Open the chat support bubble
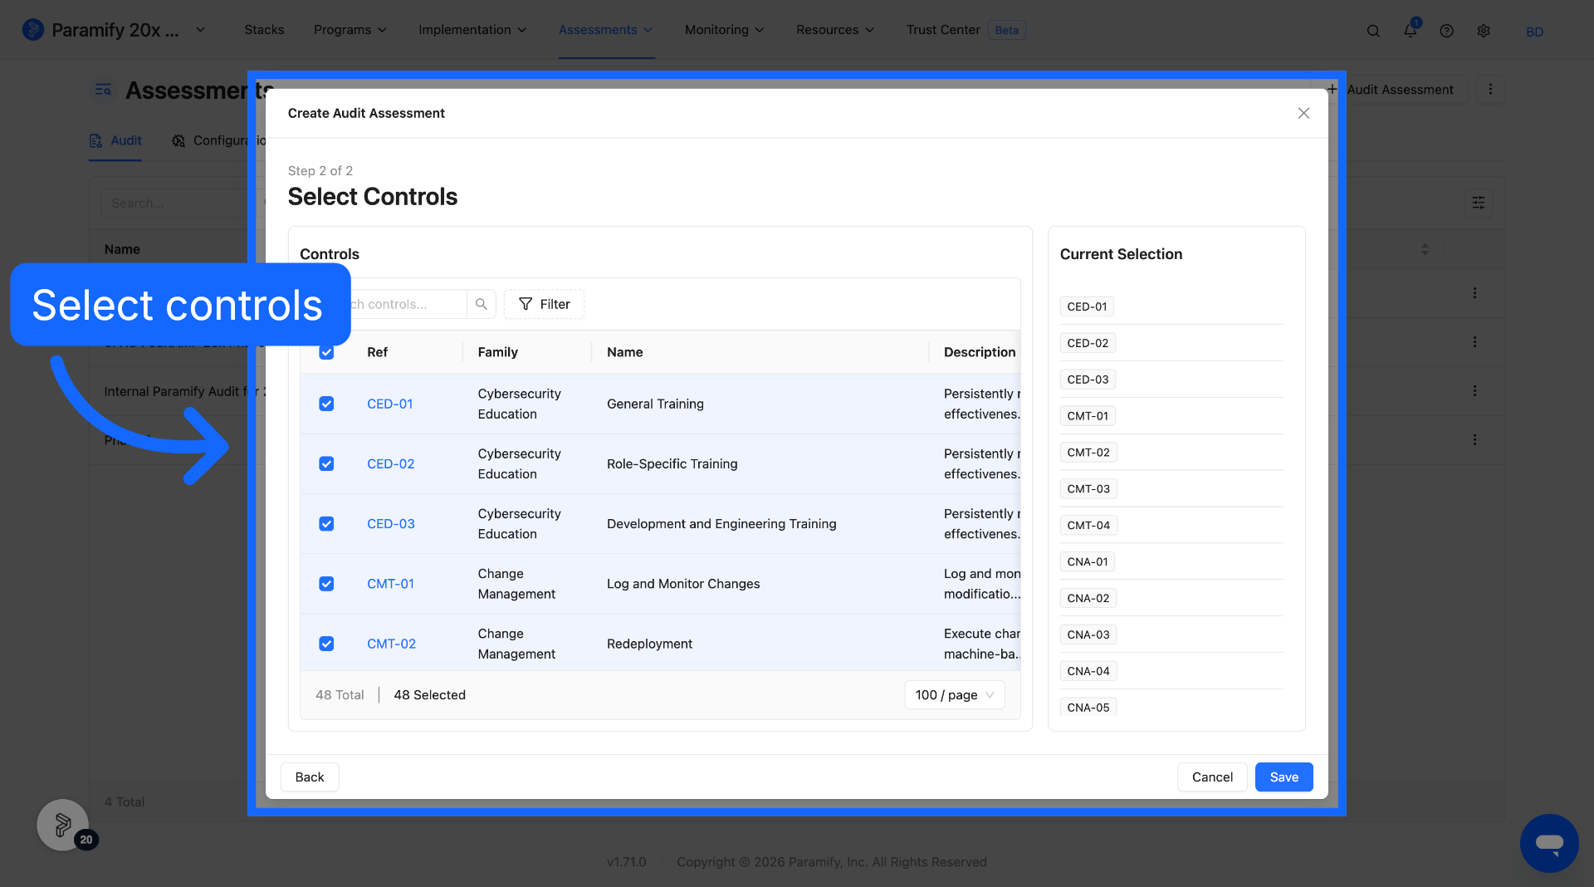Image resolution: width=1594 pixels, height=887 pixels. (x=1549, y=843)
